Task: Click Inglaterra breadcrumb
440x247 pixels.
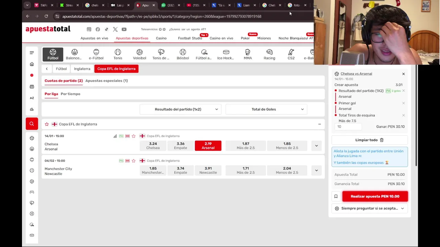Action: pyautogui.click(x=82, y=69)
